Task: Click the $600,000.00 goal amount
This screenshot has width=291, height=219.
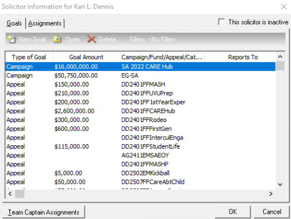Action: 72,129
